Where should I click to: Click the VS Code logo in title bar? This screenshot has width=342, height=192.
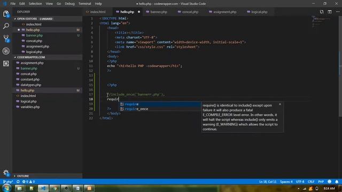(5, 4)
